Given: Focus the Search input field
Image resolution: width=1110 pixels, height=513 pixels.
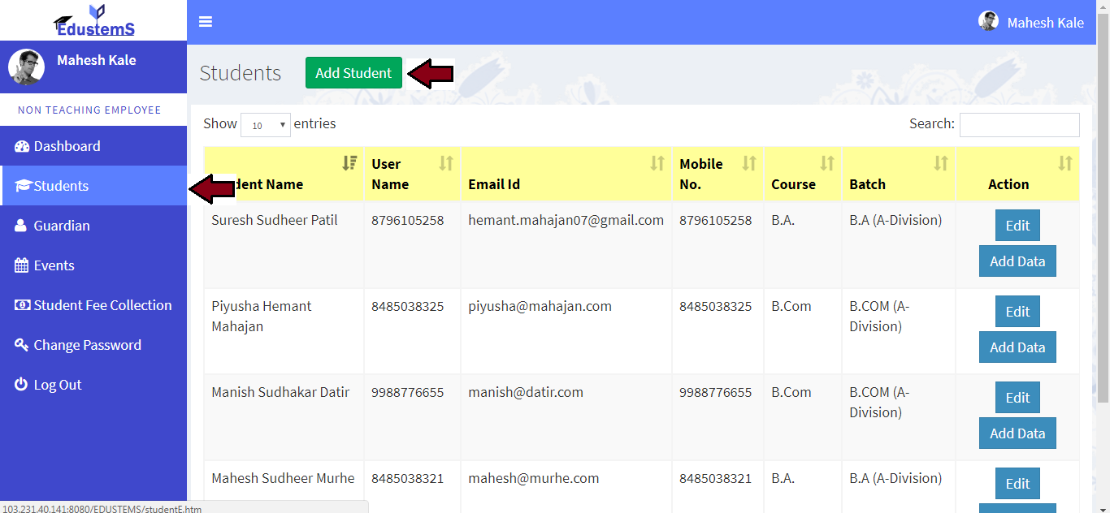Looking at the screenshot, I should (x=1019, y=125).
